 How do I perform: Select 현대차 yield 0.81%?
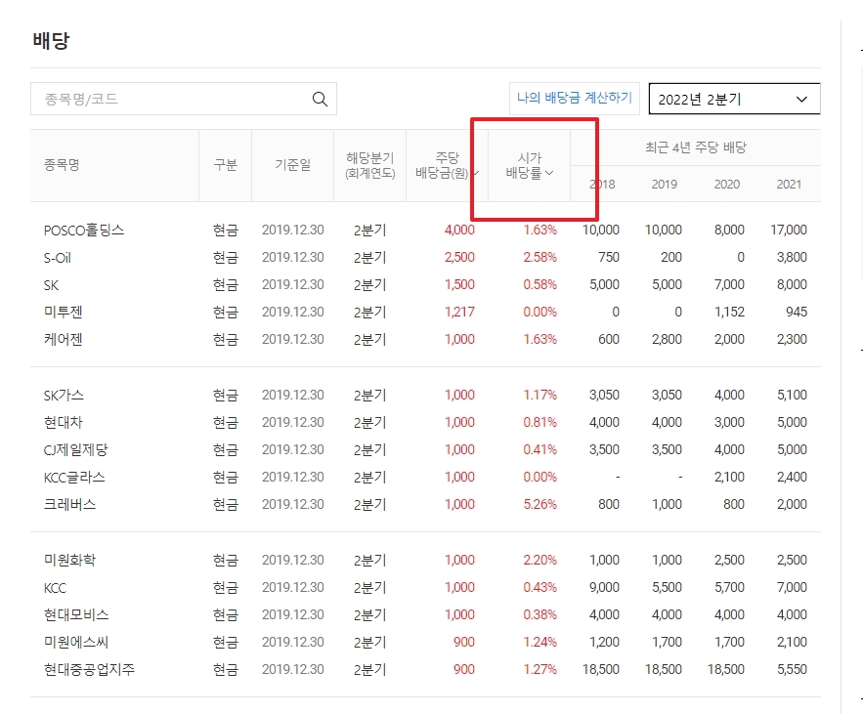(539, 423)
